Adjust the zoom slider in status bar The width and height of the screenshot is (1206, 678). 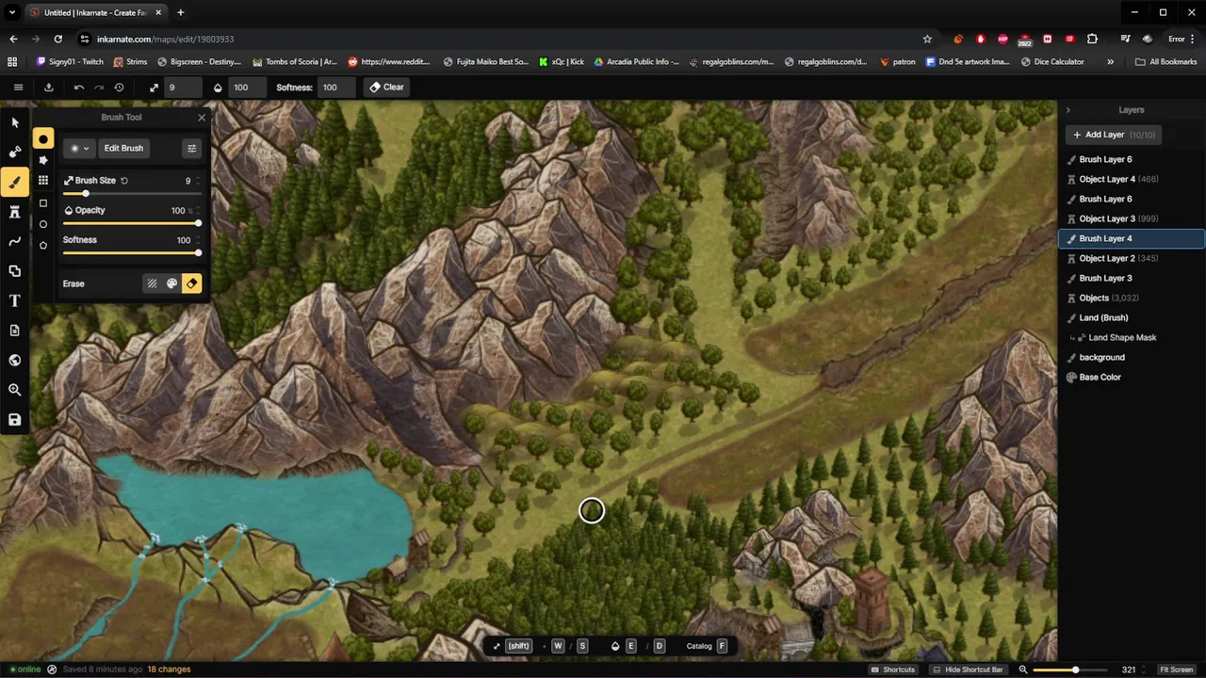point(1072,670)
